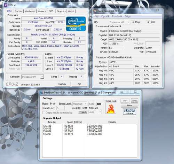
Task: Open the Memory tab in CPU-Z
Action: click(x=42, y=11)
